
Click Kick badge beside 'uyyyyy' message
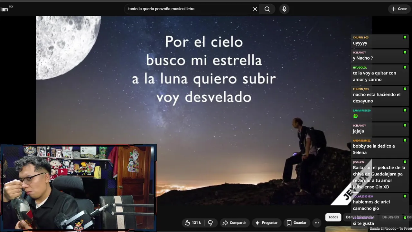pyautogui.click(x=405, y=37)
